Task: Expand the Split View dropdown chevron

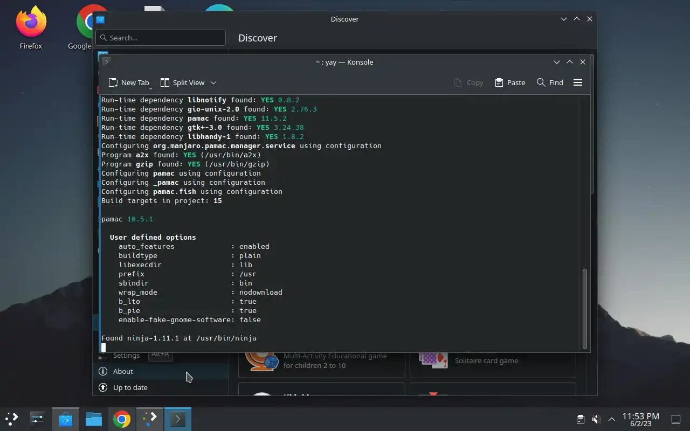Action: (x=213, y=82)
